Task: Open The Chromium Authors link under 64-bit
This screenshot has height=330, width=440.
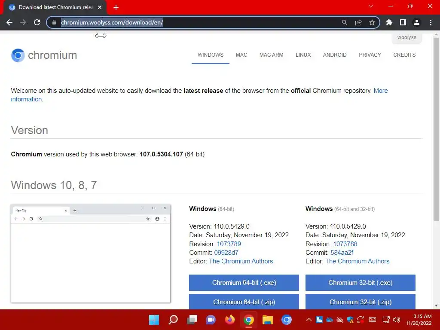Action: (241, 261)
